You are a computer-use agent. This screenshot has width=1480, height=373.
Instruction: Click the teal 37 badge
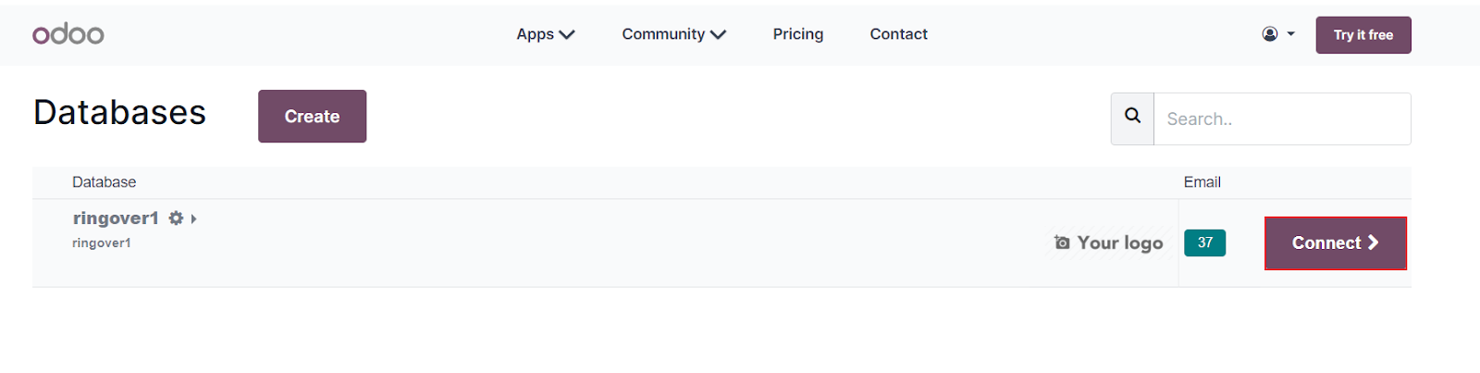tap(1204, 242)
